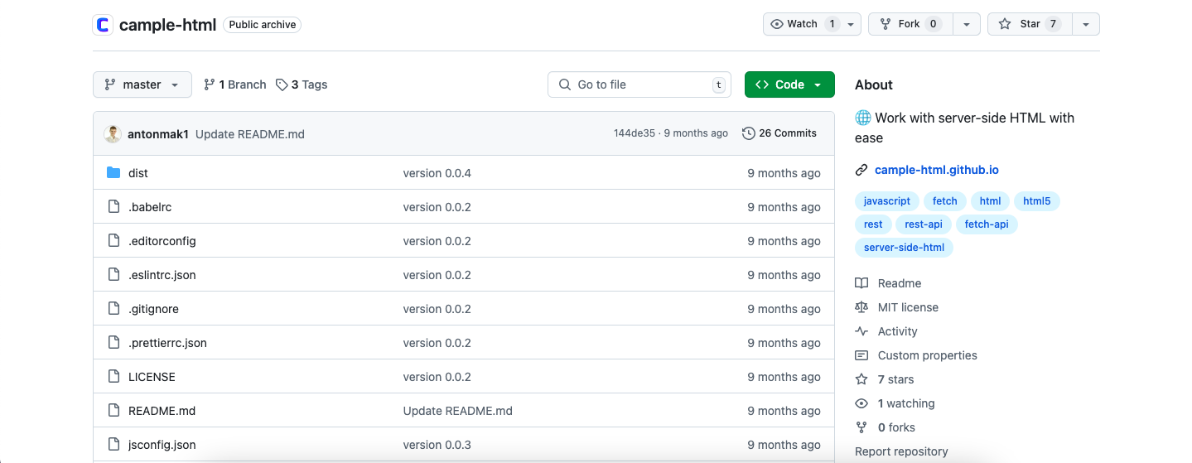1192x463 pixels.
Task: Click the pulse icon beside Activity
Action: (861, 331)
